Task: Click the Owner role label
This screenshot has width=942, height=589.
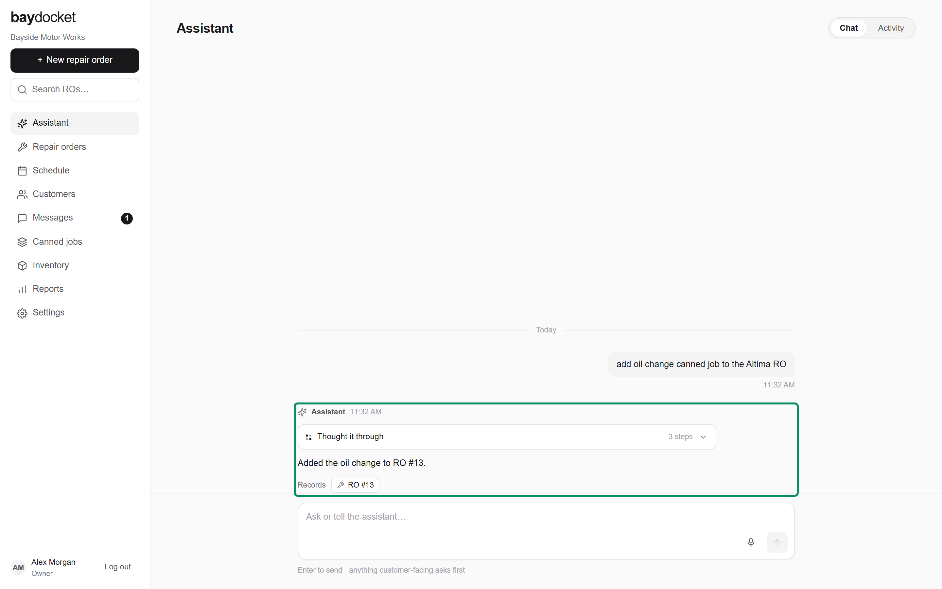Action: point(42,573)
